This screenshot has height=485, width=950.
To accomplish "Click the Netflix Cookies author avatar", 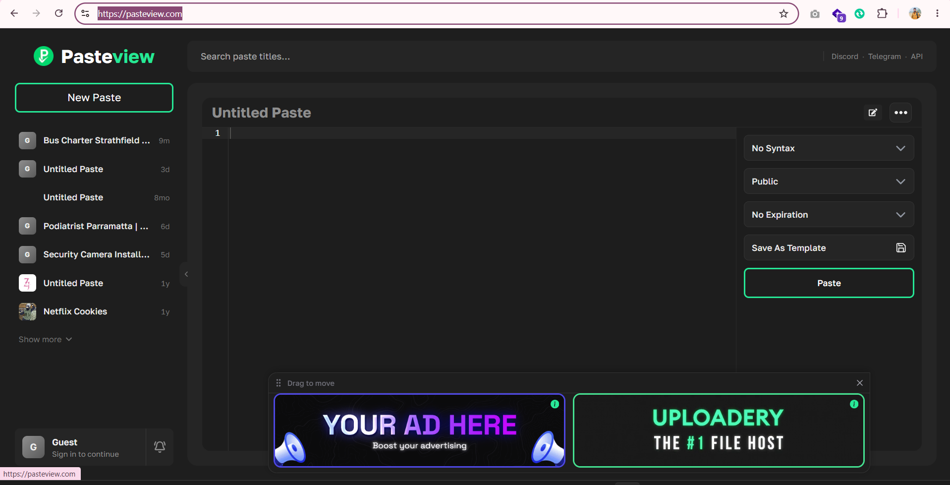I will click(27, 311).
